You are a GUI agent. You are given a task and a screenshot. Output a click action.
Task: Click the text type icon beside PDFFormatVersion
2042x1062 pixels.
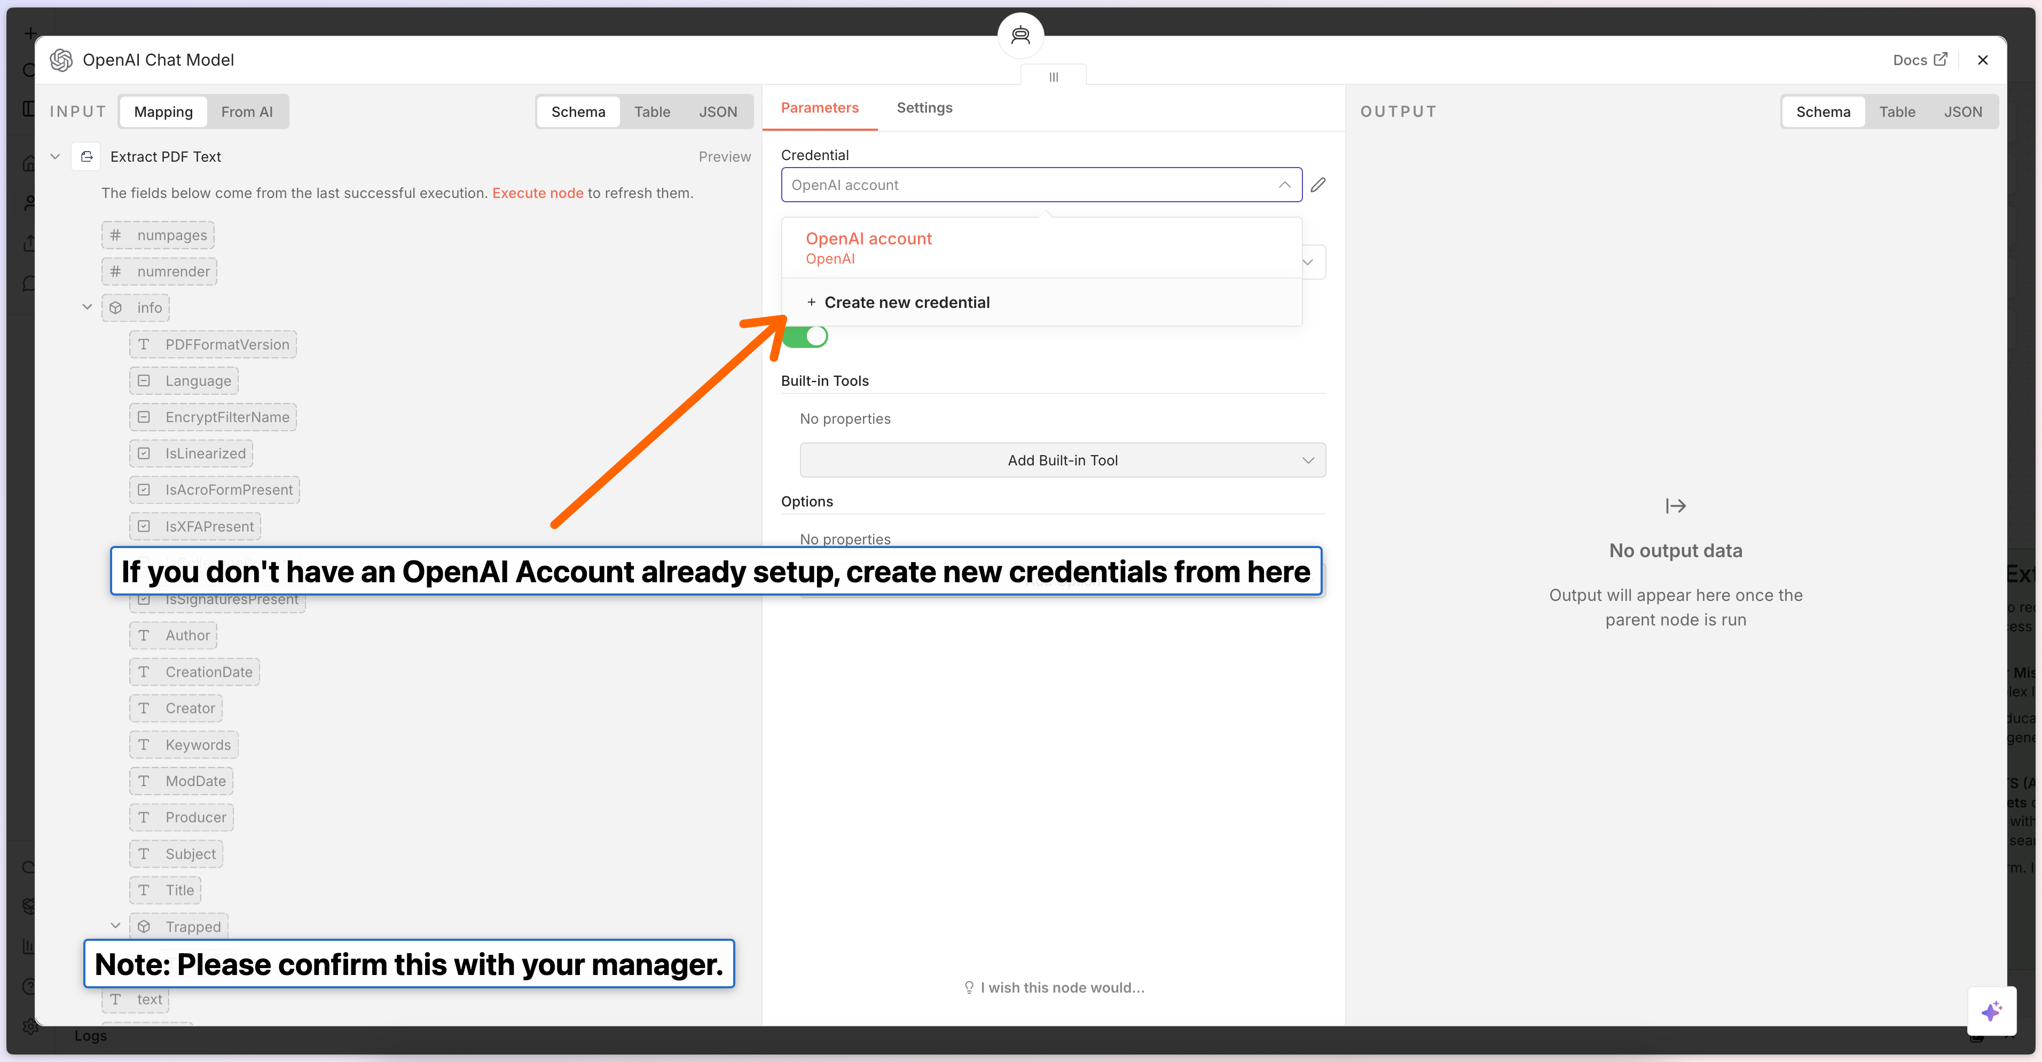pos(144,345)
